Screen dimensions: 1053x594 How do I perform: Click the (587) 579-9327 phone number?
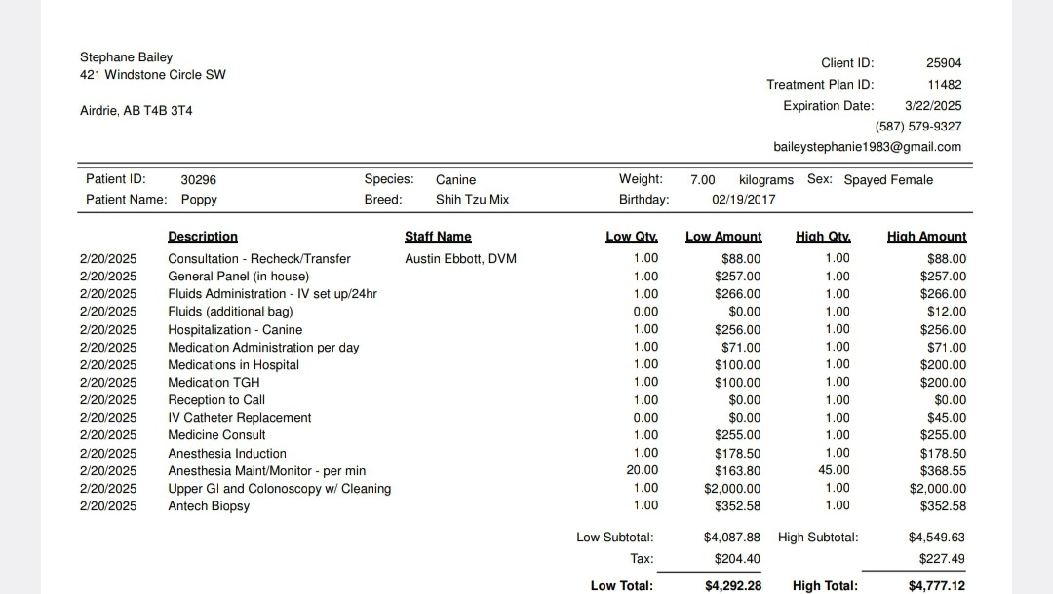917,127
